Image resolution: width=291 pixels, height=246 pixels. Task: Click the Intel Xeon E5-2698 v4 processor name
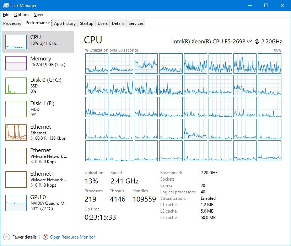tap(227, 41)
